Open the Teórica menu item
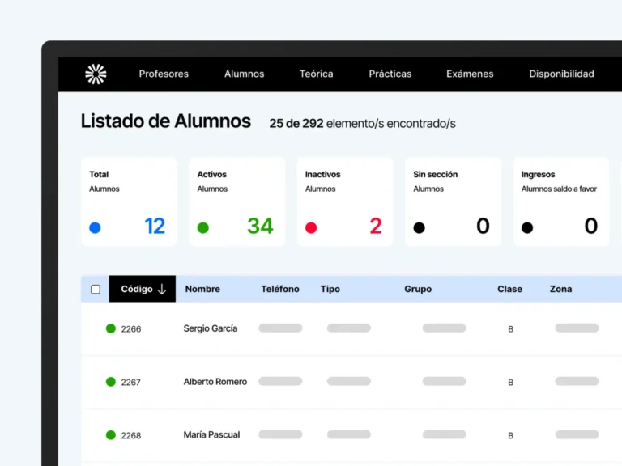This screenshot has height=466, width=622. pos(316,74)
